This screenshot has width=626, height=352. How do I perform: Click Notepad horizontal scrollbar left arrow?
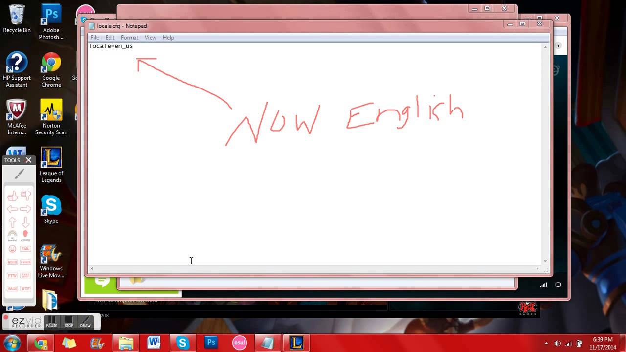tap(92, 268)
